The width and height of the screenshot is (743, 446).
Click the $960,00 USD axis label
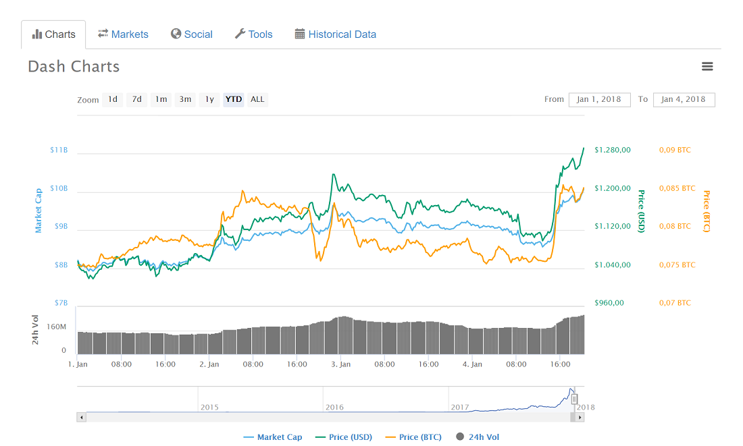(x=609, y=303)
